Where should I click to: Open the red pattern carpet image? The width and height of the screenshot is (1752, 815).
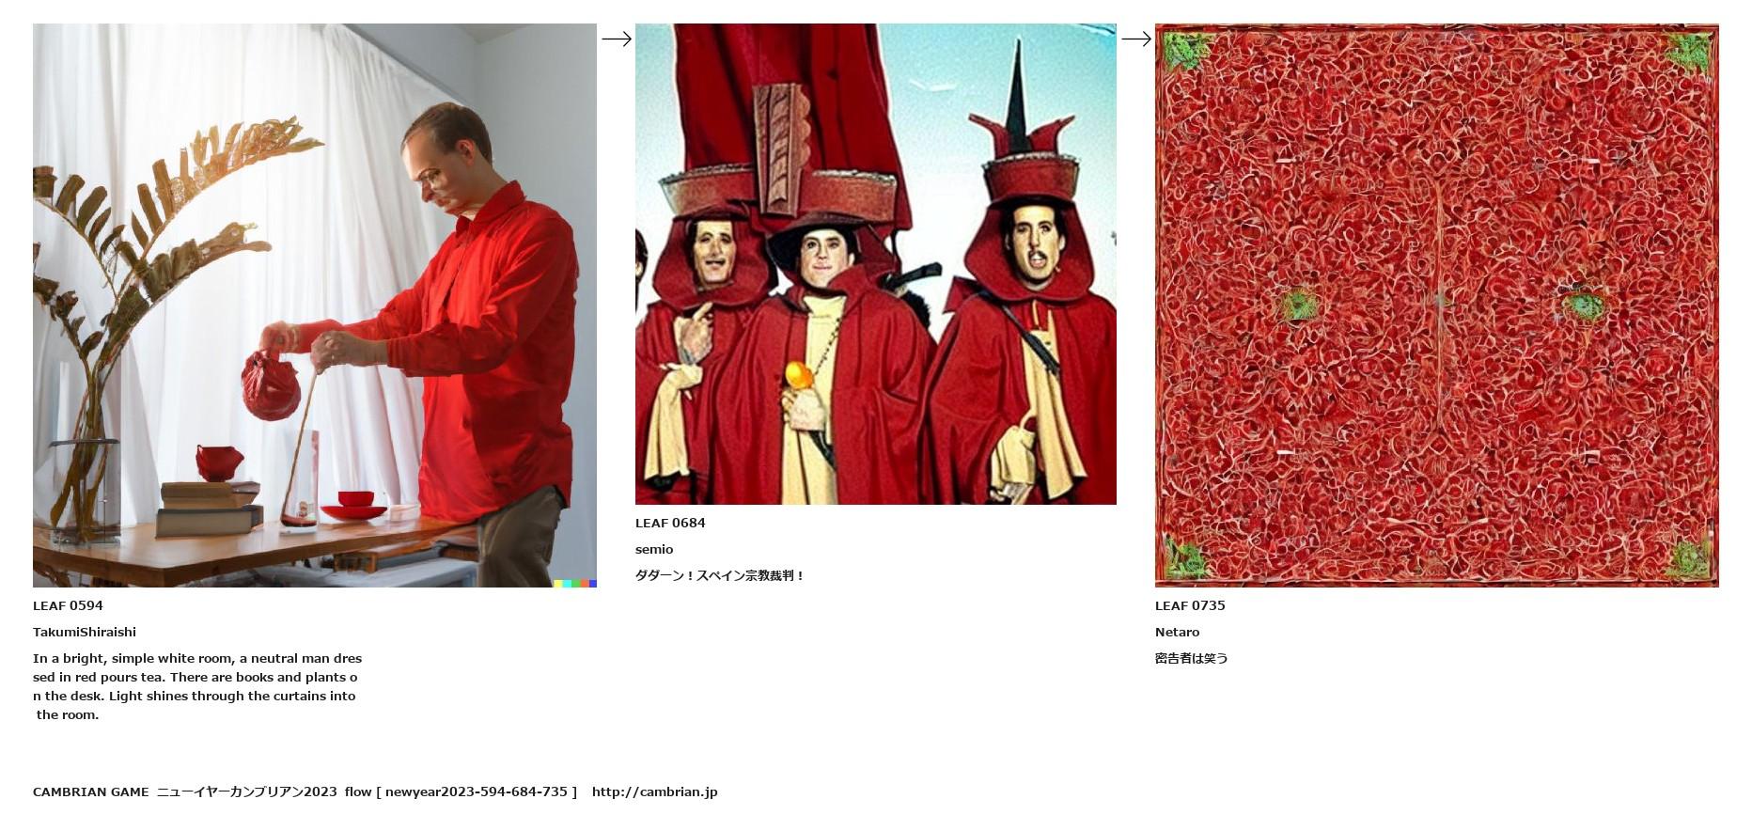(1437, 306)
